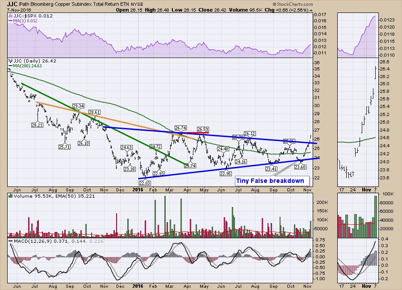The height and width of the screenshot is (290, 402).
Task: Click the black line icon beside MACD(12,26,9) legend
Action: point(11,241)
